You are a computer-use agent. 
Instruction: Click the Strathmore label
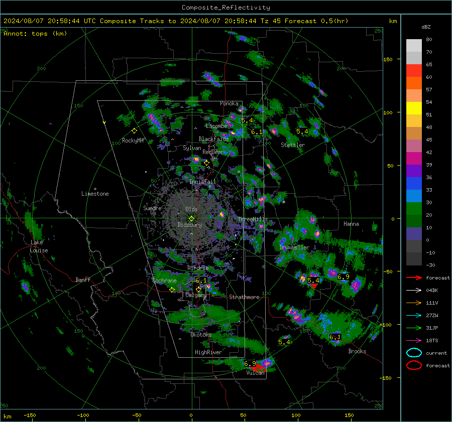[245, 297]
